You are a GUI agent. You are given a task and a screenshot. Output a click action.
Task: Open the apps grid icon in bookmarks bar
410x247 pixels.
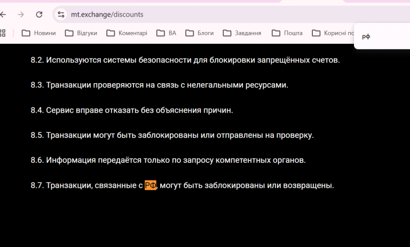tap(3, 33)
